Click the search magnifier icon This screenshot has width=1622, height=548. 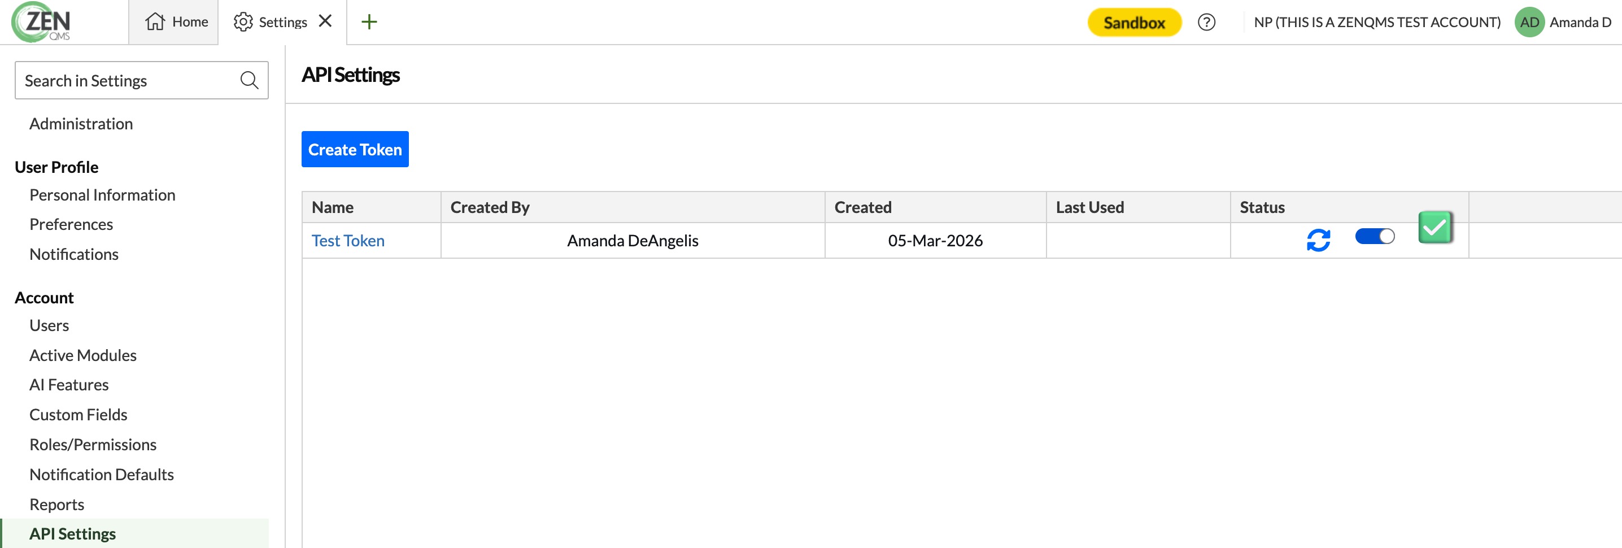pyautogui.click(x=250, y=80)
